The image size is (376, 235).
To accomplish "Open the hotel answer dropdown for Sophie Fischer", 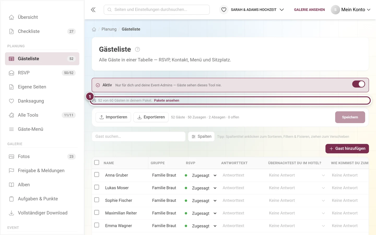I will (x=297, y=201).
